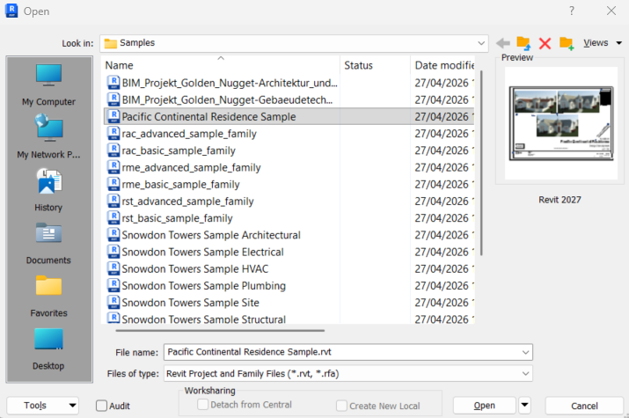Click the Revit icon of Snowdon Towers Sample Architectural
Screen dimensions: 629x418
[x=114, y=234]
